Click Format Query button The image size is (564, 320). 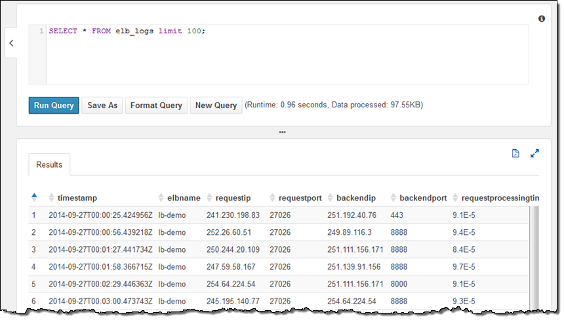(x=156, y=105)
